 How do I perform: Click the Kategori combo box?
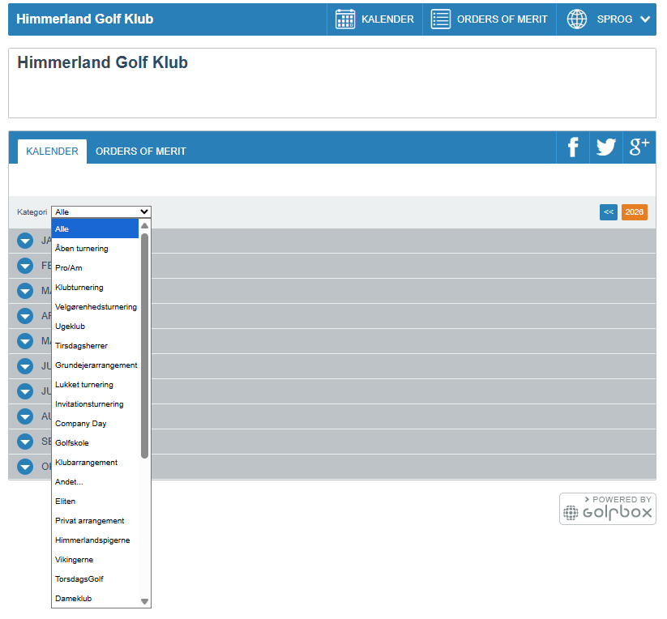pyautogui.click(x=100, y=212)
